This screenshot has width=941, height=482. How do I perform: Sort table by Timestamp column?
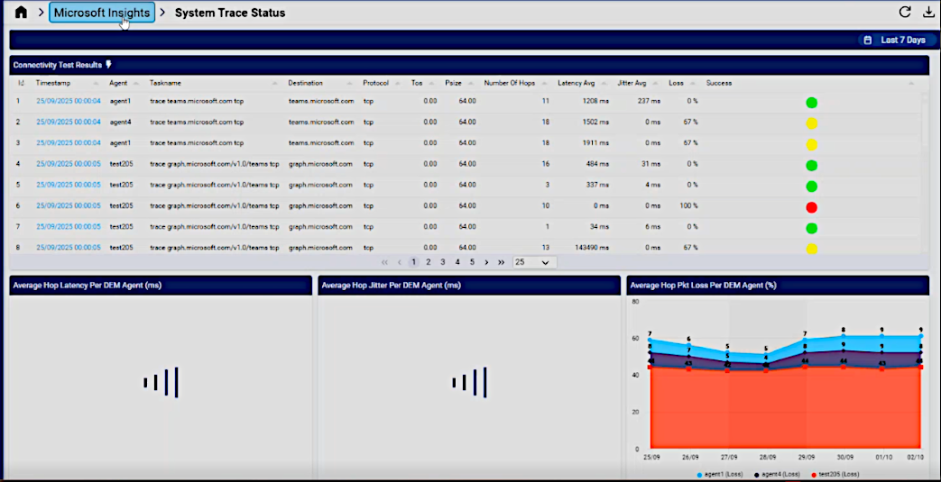pos(53,83)
